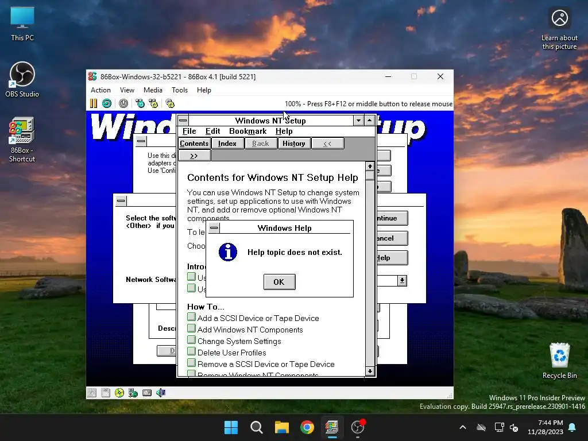This screenshot has width=588, height=441.
Task: Open the File menu in Setup Help
Action: (x=189, y=131)
